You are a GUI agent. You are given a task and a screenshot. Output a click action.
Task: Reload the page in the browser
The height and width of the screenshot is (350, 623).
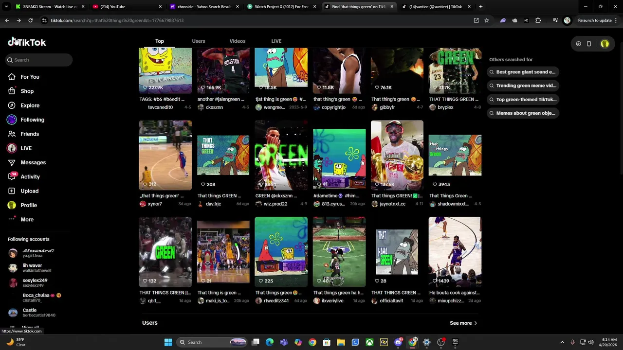click(30, 20)
